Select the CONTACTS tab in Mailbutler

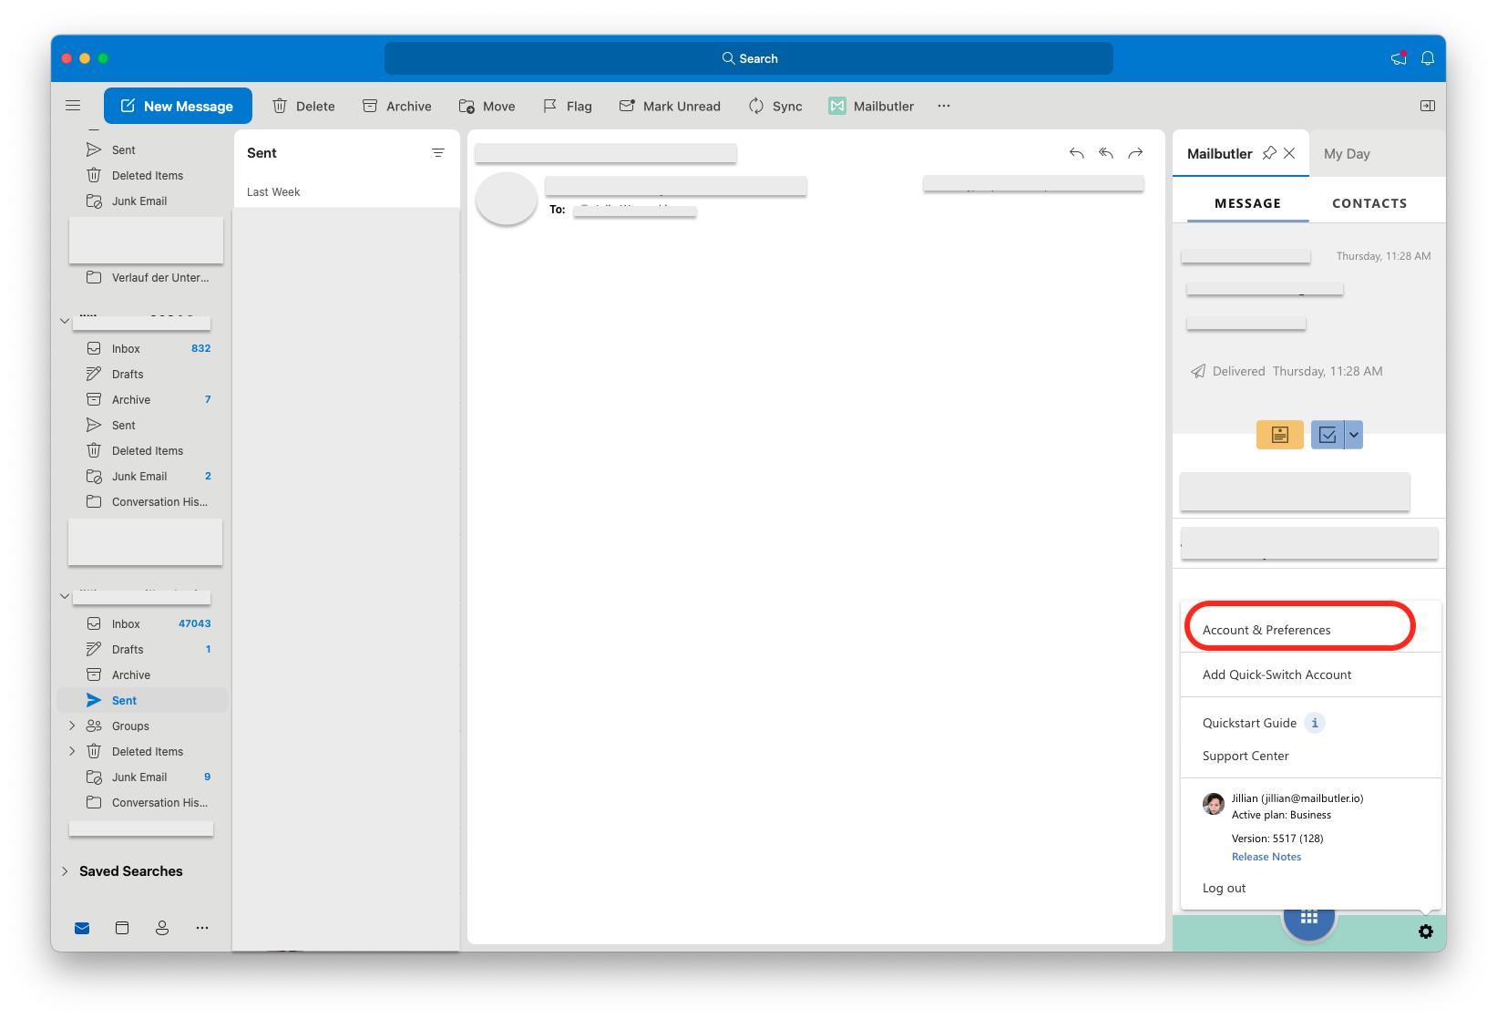(x=1369, y=203)
